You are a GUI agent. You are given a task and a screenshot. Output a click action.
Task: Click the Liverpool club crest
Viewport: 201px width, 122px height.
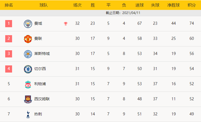[x=28, y=84]
